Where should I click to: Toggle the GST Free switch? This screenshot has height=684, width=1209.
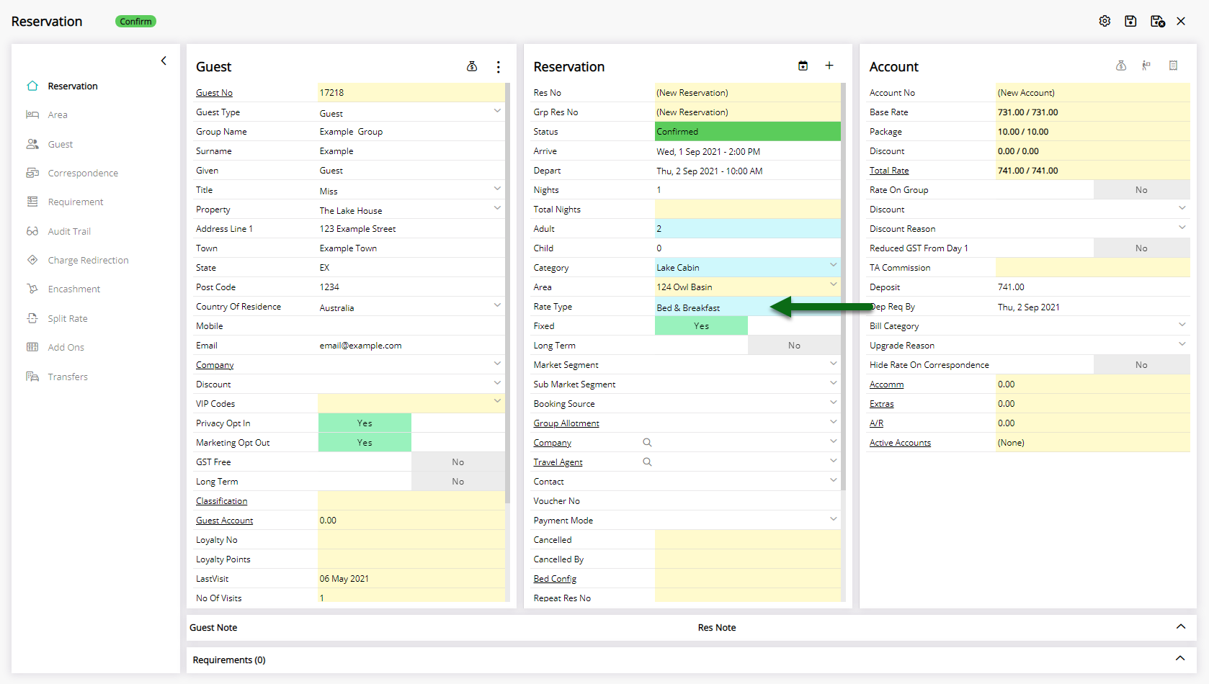click(x=411, y=462)
